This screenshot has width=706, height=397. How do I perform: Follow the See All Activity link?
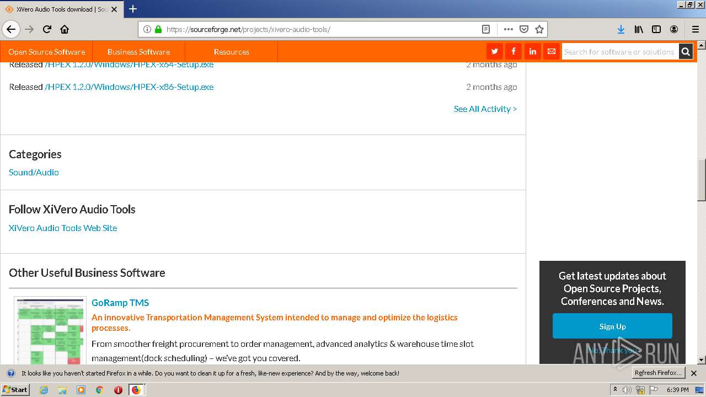click(485, 109)
